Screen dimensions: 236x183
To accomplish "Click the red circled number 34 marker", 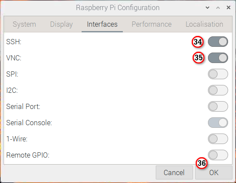I will [198, 42].
